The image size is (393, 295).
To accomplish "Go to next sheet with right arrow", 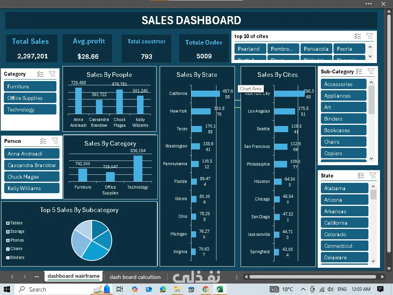I will tap(24, 277).
